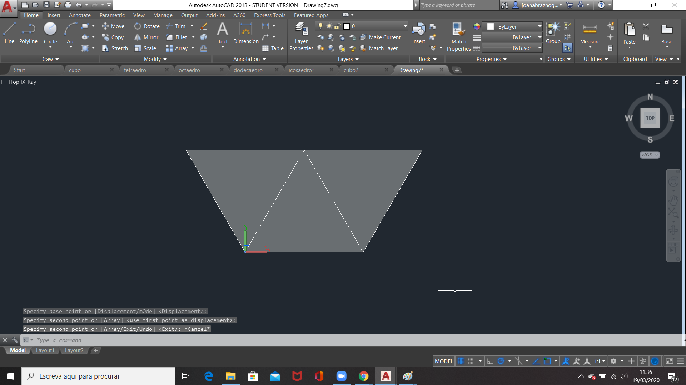The width and height of the screenshot is (686, 385).
Task: Toggle snap mode in status bar
Action: point(472,361)
